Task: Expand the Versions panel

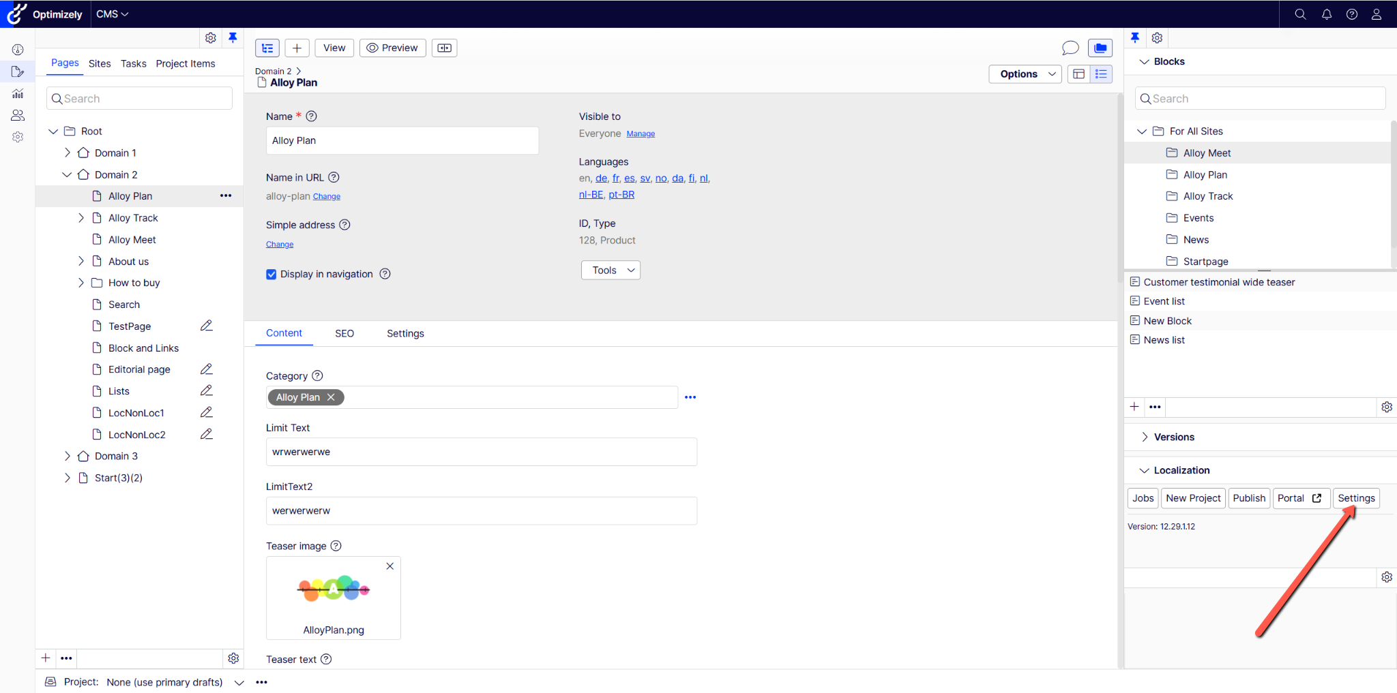Action: pos(1145,437)
